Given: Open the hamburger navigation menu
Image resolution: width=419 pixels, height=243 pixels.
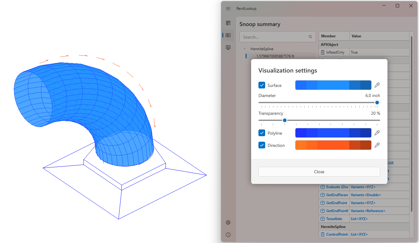Looking at the screenshot, I should point(228,9).
